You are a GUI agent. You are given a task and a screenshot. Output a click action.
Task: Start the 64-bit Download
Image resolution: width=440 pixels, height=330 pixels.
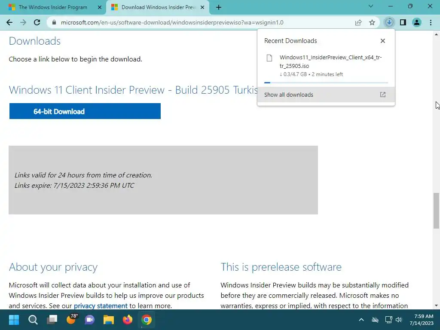[85, 111]
